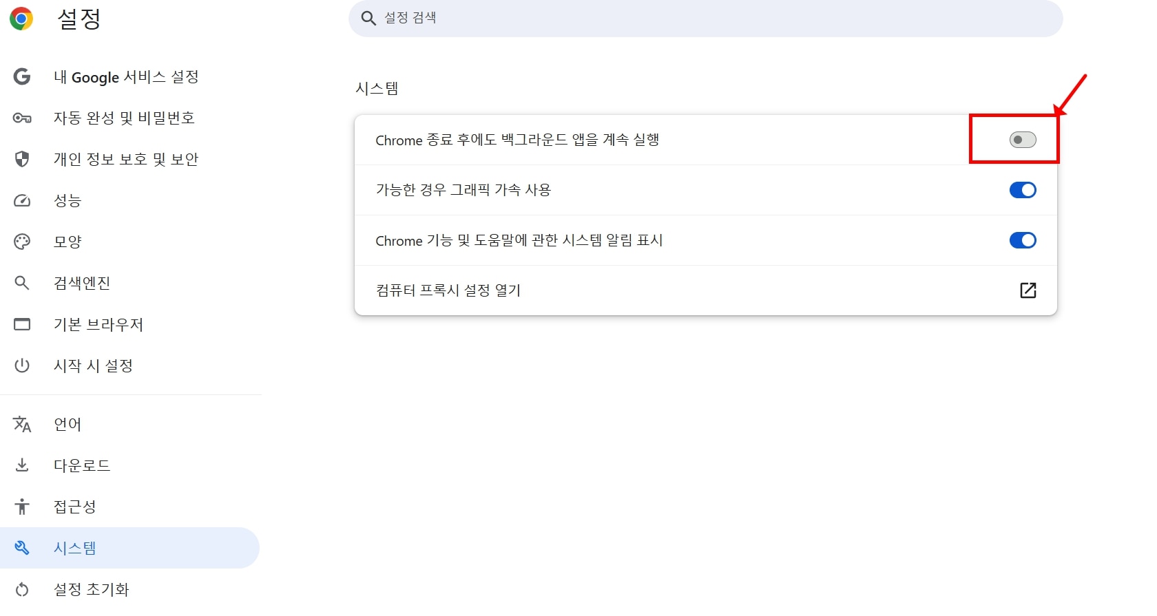1157x616 pixels.
Task: Click the 시스템 wrench icon
Action: 22,548
